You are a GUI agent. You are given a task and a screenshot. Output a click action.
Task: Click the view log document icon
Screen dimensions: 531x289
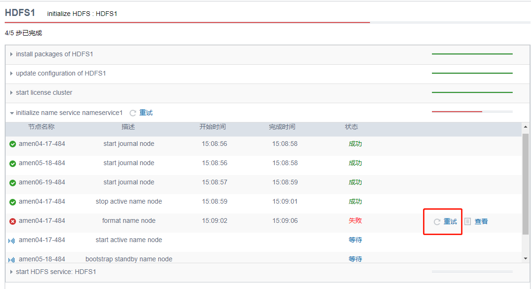pos(468,221)
